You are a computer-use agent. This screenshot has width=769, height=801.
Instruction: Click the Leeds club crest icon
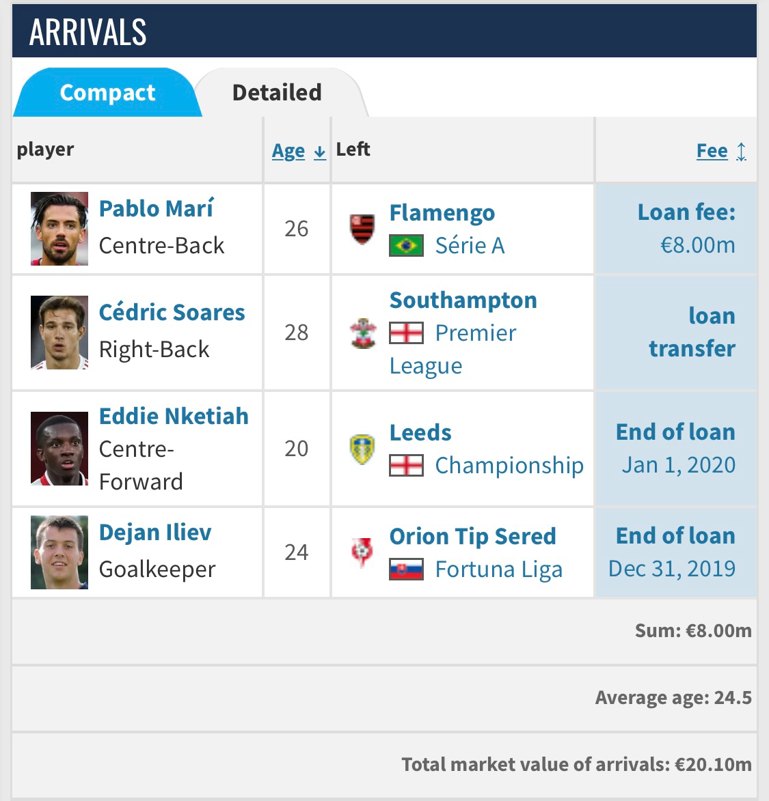362,449
